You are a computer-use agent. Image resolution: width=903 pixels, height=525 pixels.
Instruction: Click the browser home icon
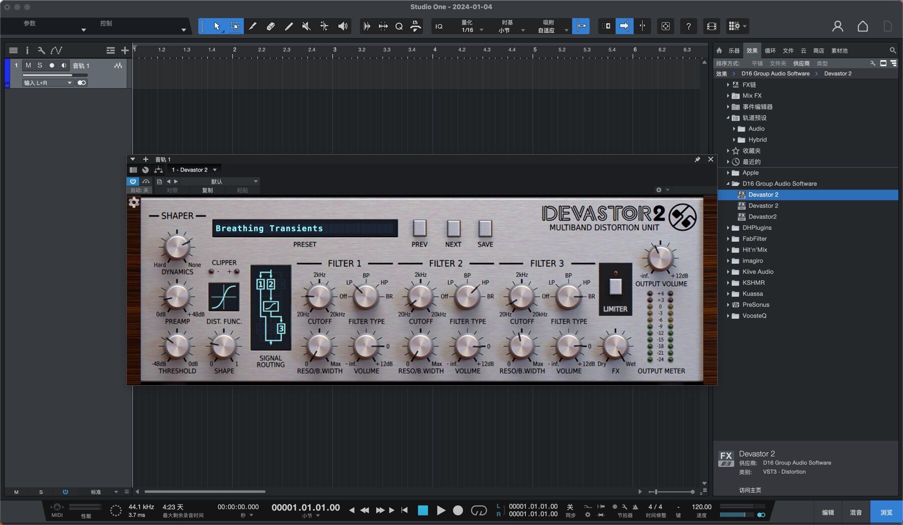(x=719, y=51)
